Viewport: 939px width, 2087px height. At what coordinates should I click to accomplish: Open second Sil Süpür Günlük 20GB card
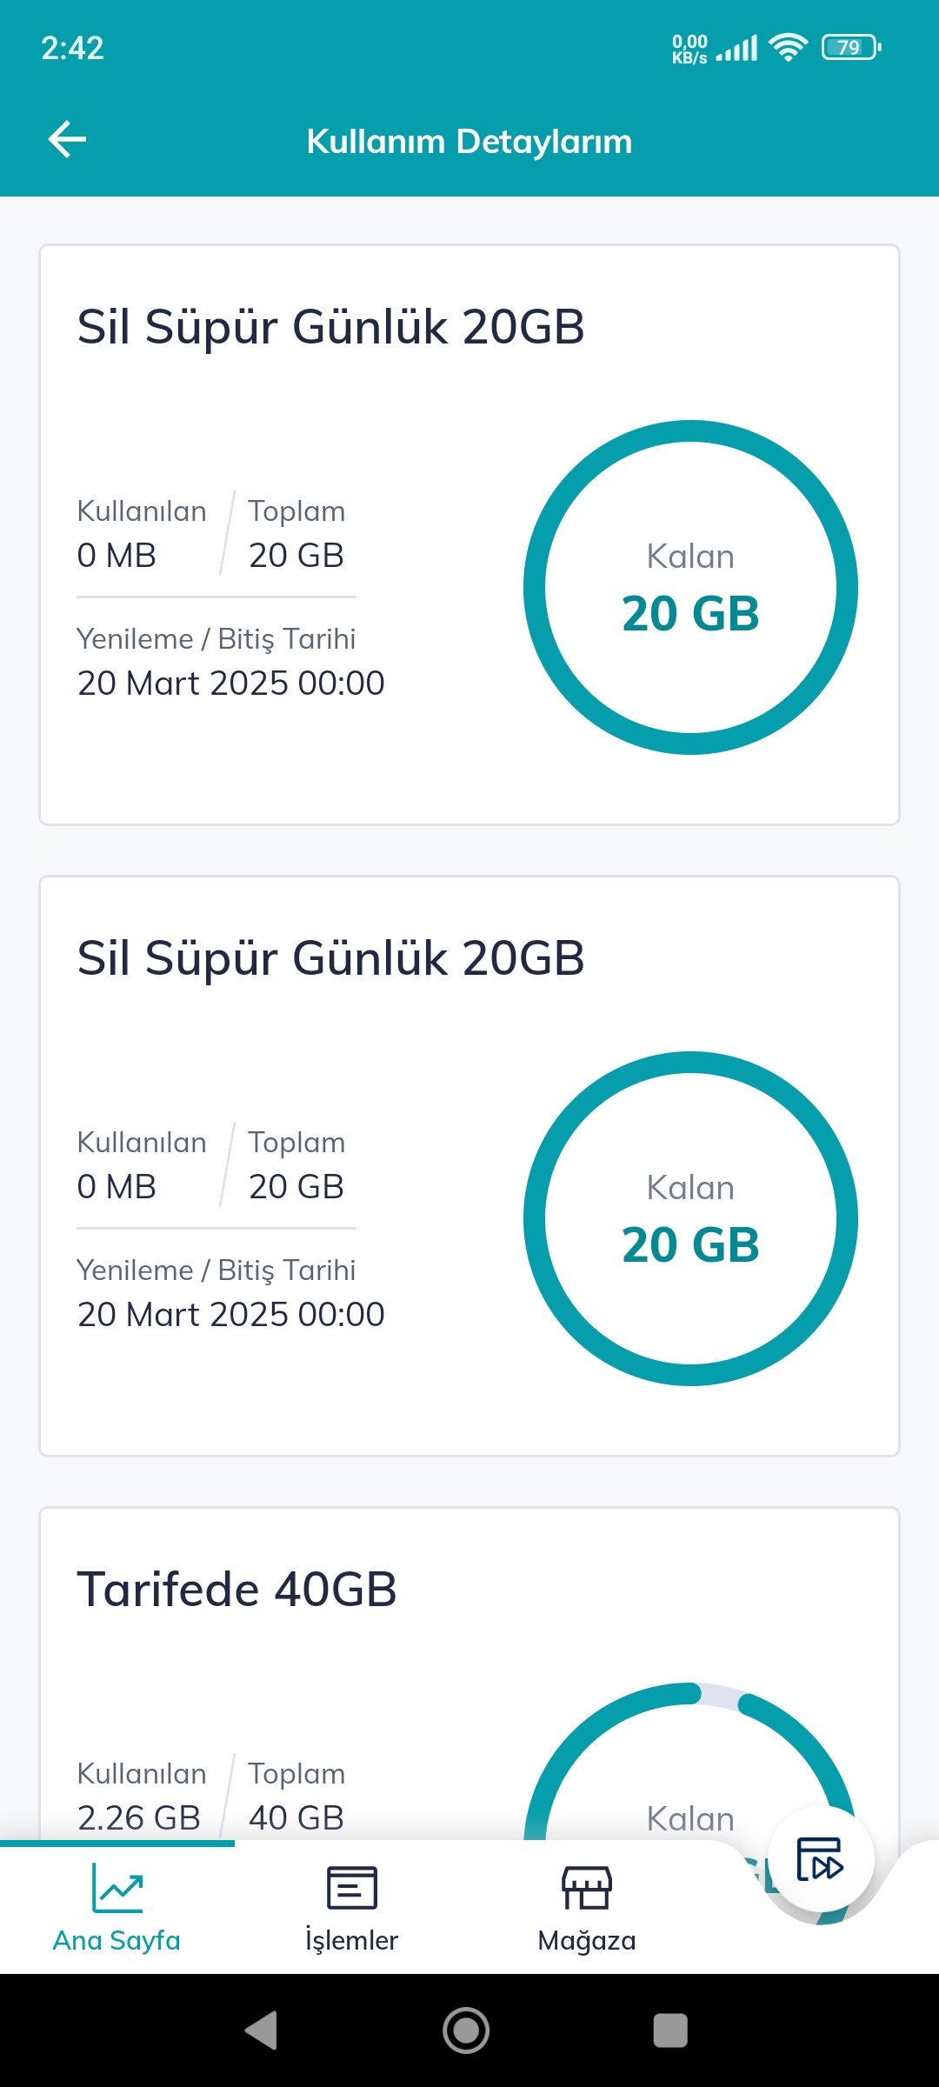pyautogui.click(x=469, y=1166)
